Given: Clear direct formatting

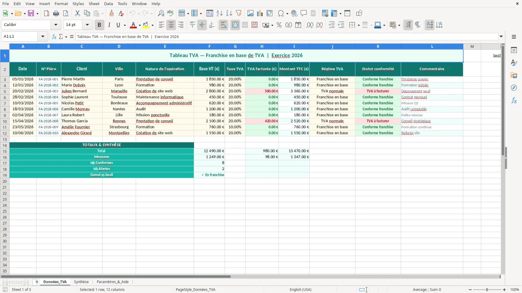Looking at the screenshot, I should tap(121, 13).
